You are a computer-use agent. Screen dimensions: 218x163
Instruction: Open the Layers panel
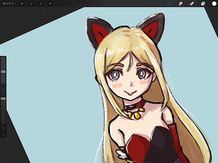tap(203, 4)
